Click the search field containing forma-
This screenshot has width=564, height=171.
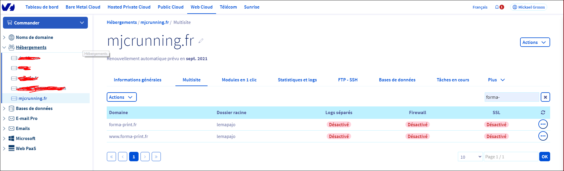[512, 97]
